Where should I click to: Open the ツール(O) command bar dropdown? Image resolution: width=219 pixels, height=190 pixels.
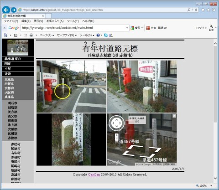click(87, 35)
